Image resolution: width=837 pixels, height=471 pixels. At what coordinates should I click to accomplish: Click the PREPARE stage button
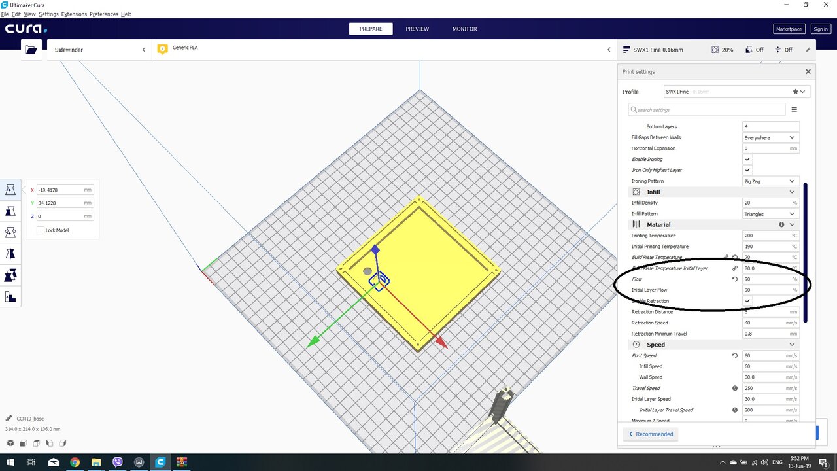(x=371, y=29)
